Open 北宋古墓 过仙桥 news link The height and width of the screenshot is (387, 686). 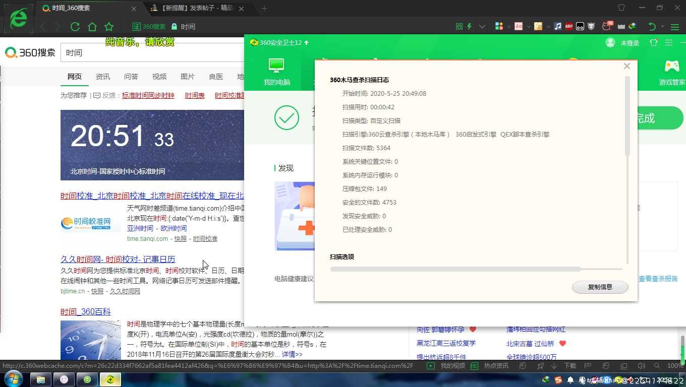530,344
